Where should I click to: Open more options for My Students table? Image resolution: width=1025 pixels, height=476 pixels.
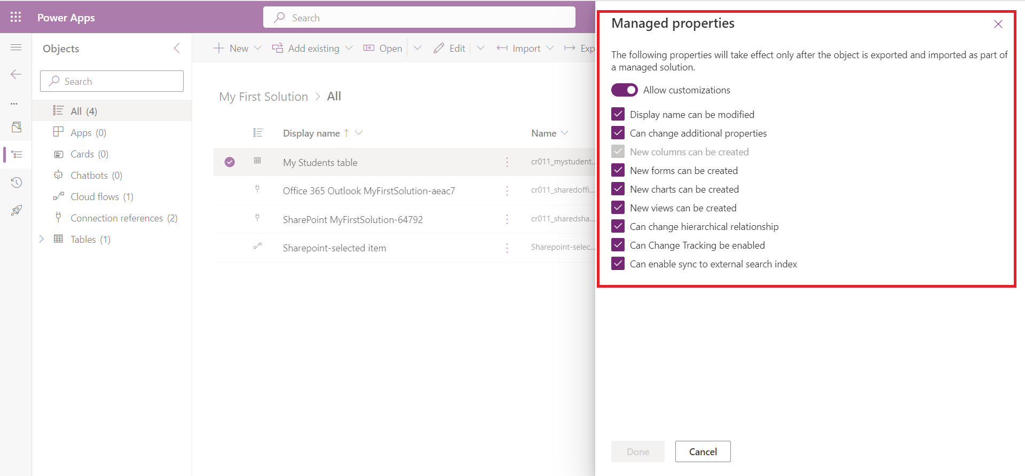(x=507, y=162)
